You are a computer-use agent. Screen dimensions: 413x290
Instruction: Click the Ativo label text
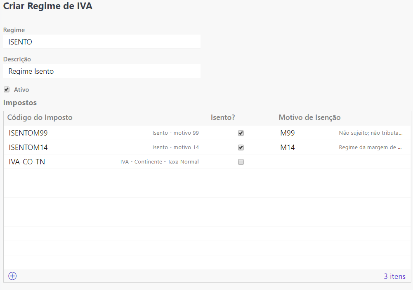21,90
